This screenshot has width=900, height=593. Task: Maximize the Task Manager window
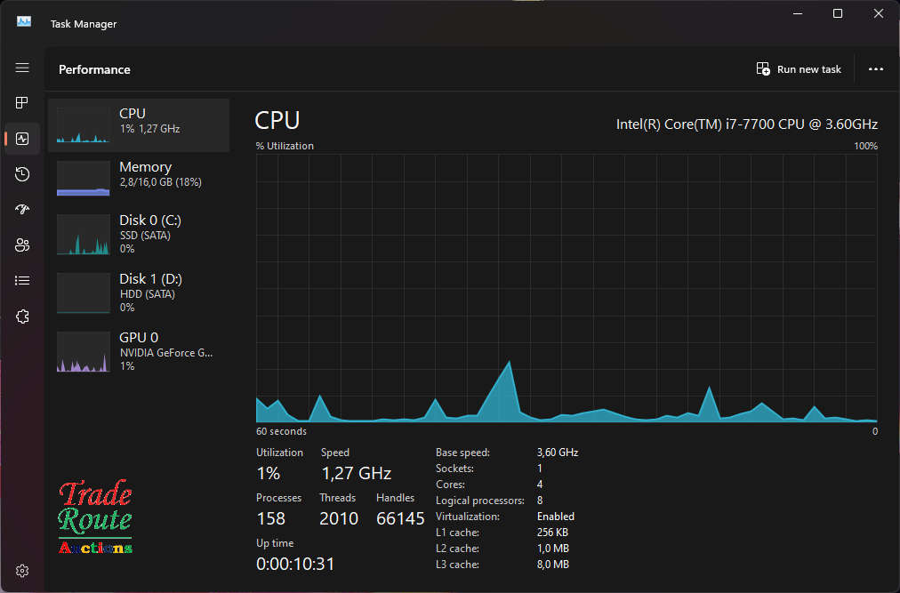(838, 13)
